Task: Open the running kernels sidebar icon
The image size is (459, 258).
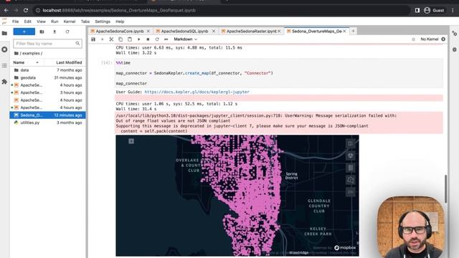Action: tap(4, 49)
